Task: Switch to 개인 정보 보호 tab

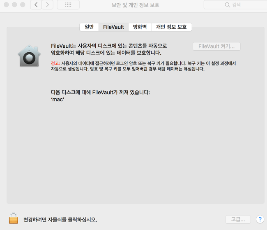Action: click(171, 27)
